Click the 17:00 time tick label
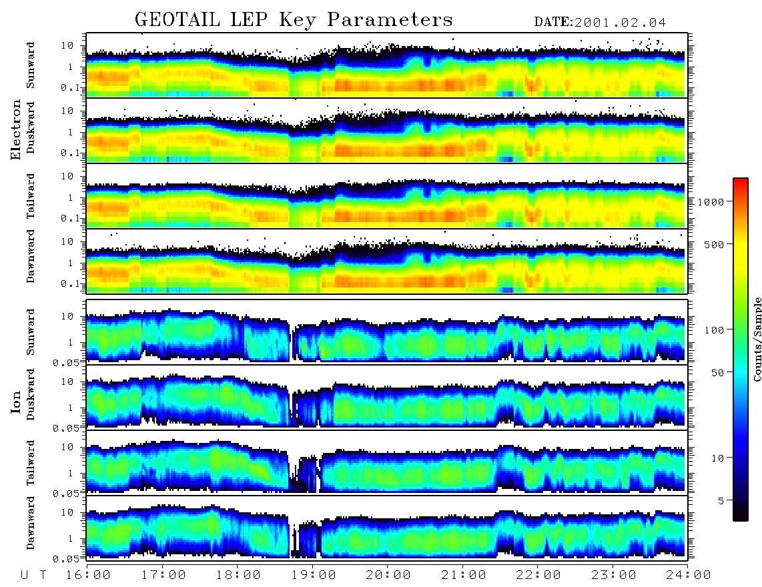The image size is (762, 587). click(163, 575)
